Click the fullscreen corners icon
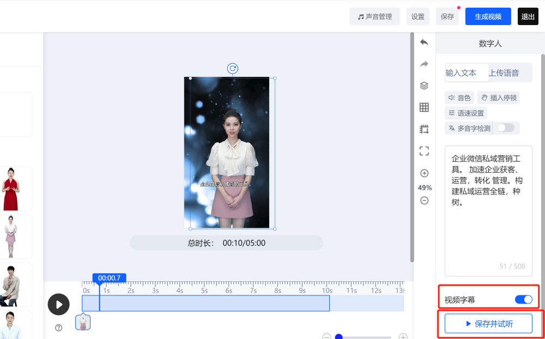Screen dimensions: 545x339 tap(424, 151)
